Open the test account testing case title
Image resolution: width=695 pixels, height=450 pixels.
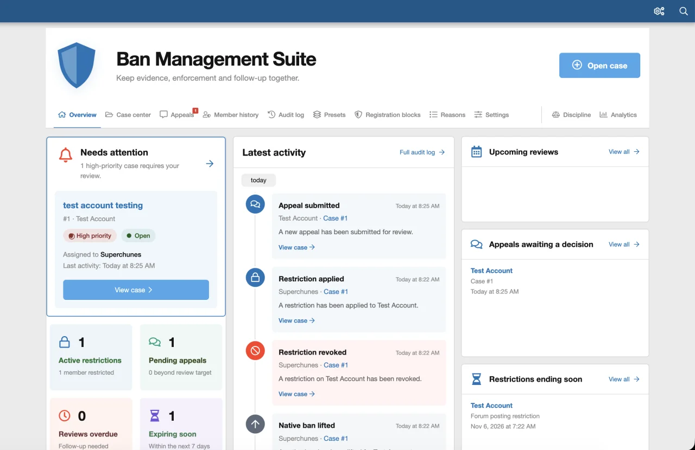tap(103, 205)
